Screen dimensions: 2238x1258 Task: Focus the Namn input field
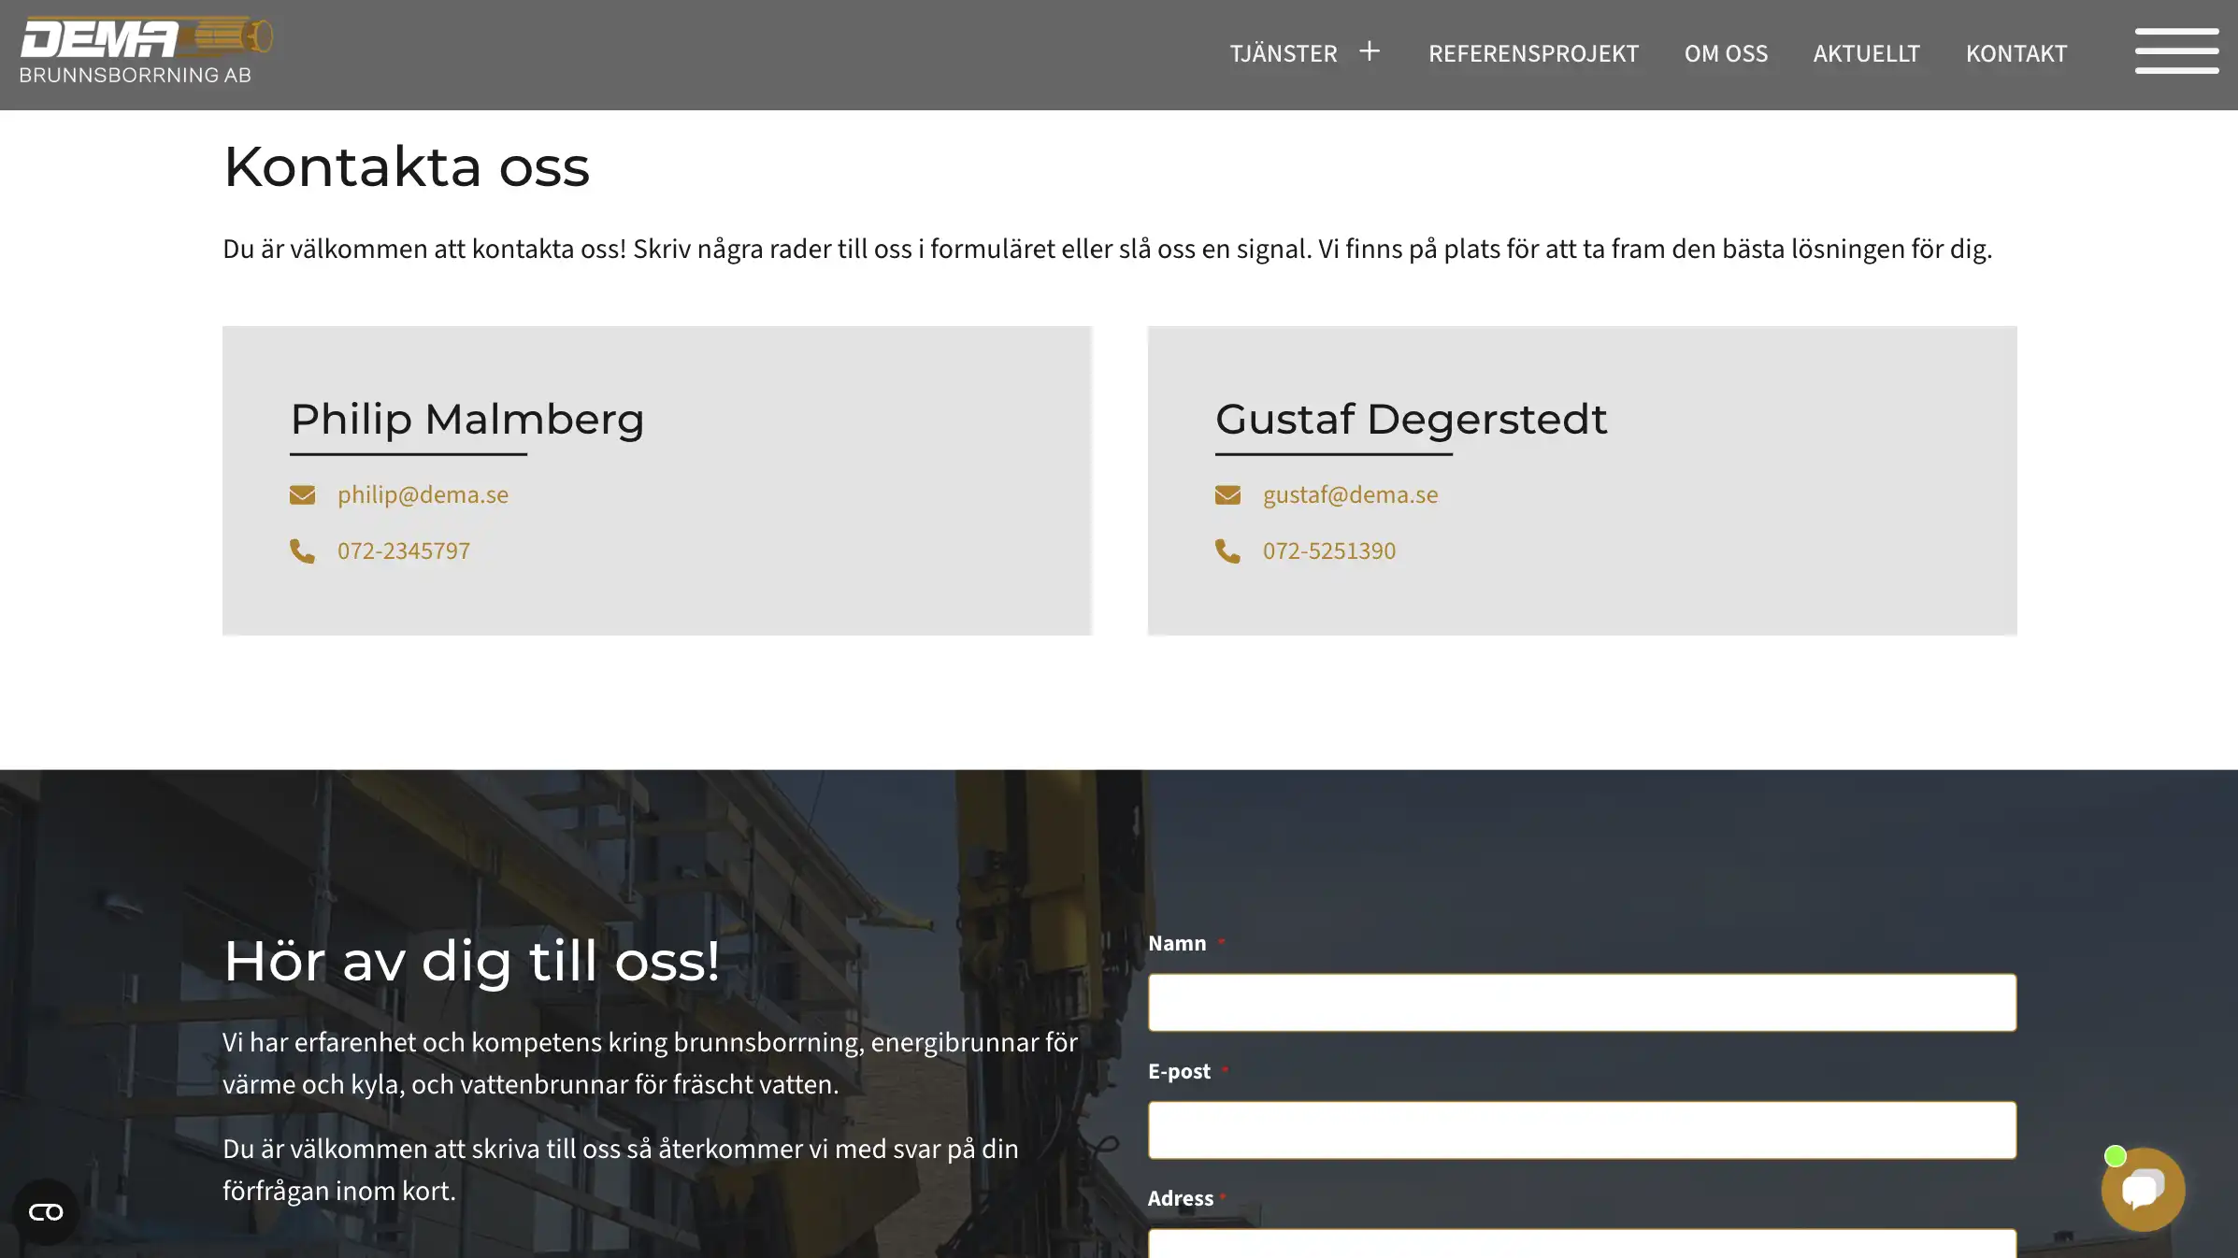coord(1582,1003)
